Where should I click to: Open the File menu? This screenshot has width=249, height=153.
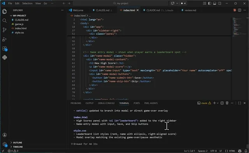10,3
